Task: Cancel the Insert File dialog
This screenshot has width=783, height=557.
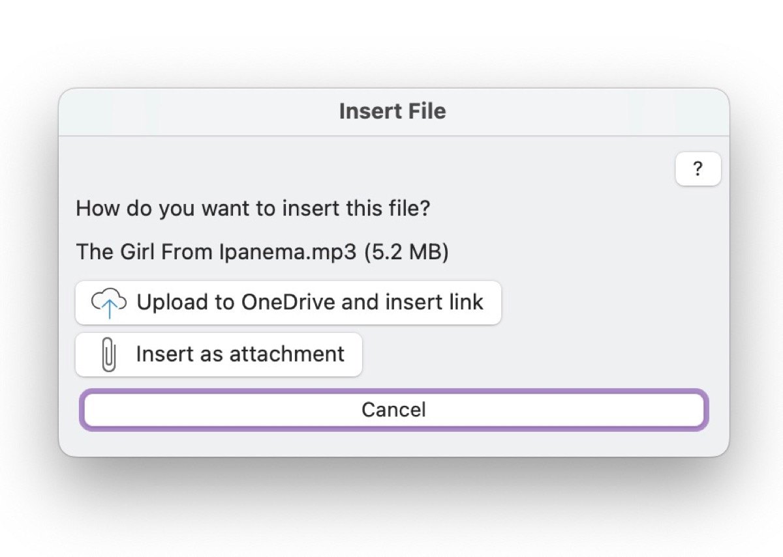Action: 394,410
